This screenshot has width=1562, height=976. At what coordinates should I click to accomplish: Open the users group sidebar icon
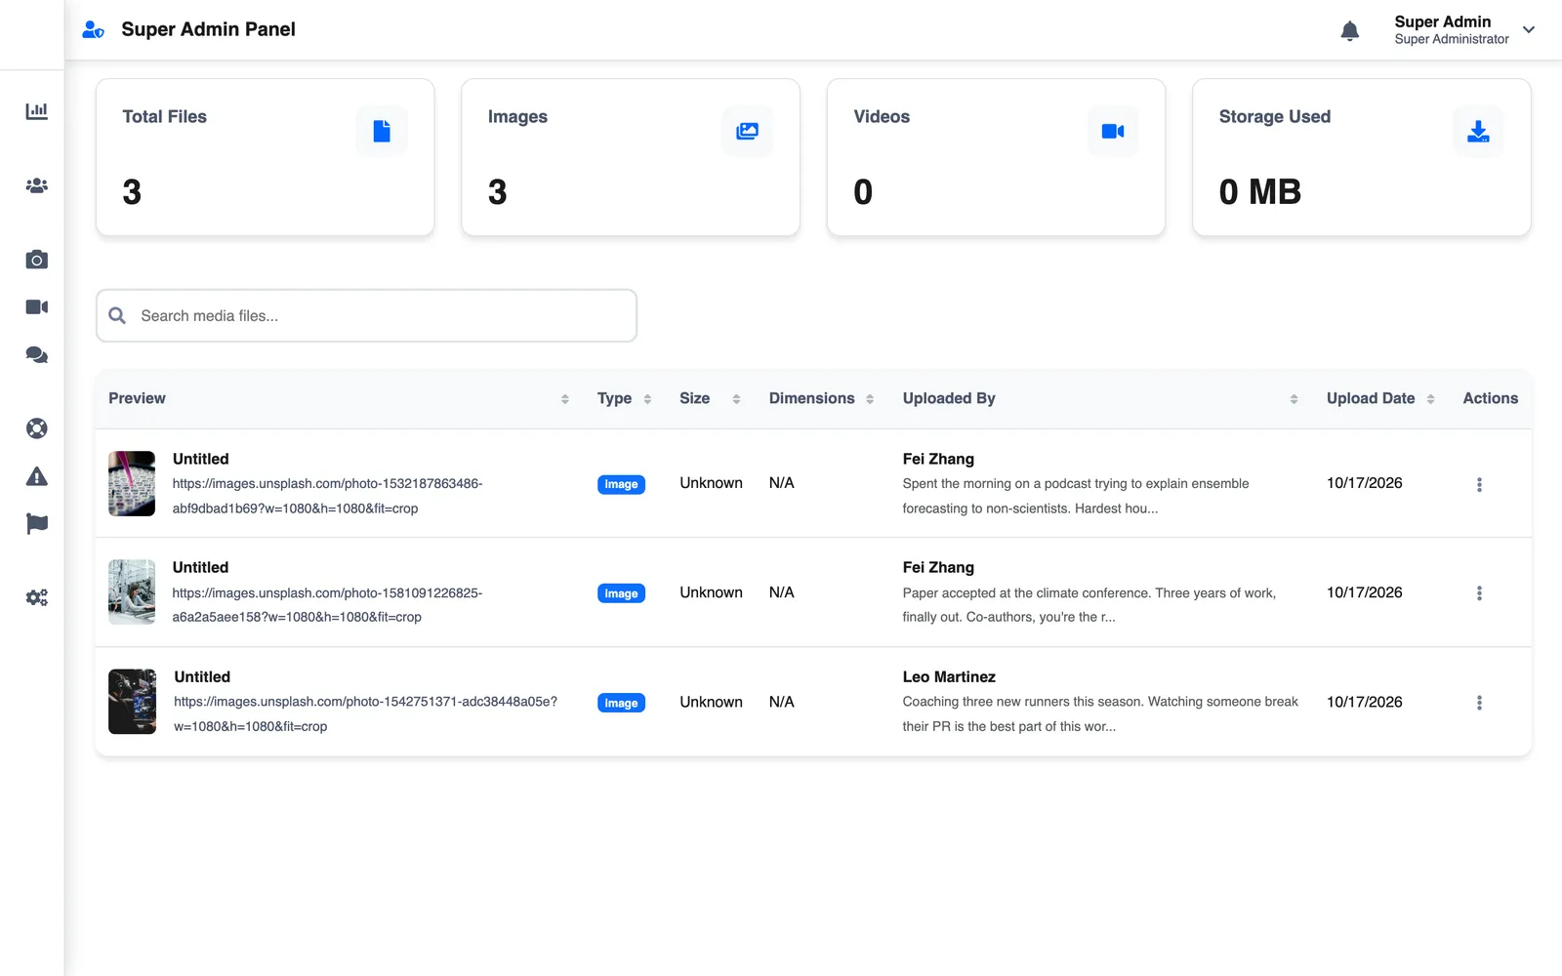point(37,185)
